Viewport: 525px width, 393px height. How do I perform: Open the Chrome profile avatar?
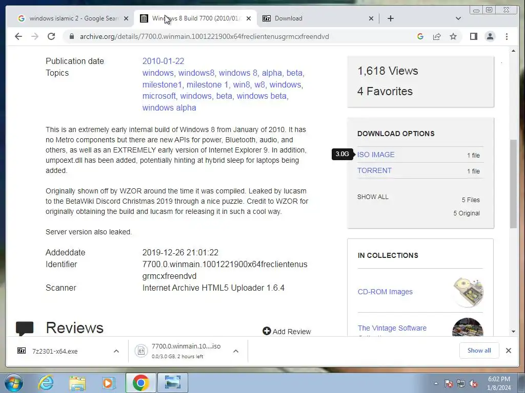coord(490,36)
